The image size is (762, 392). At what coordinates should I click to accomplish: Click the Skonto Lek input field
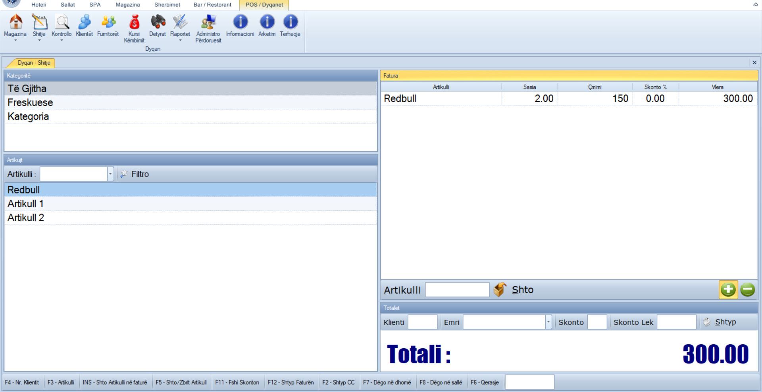pos(676,322)
